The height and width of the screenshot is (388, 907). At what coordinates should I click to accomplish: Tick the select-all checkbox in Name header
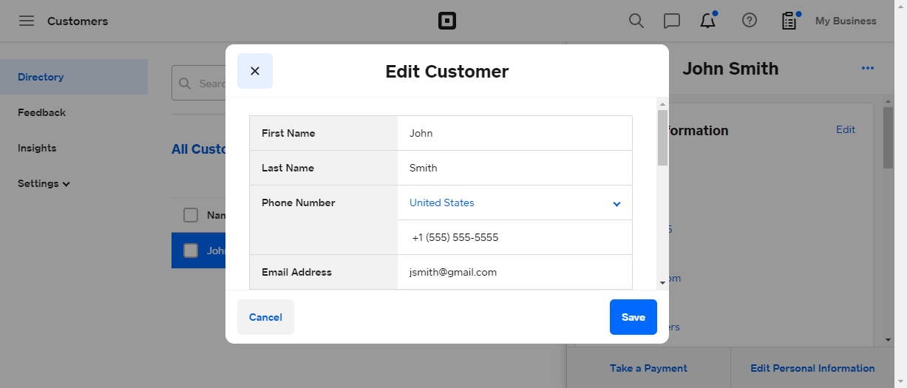[191, 215]
